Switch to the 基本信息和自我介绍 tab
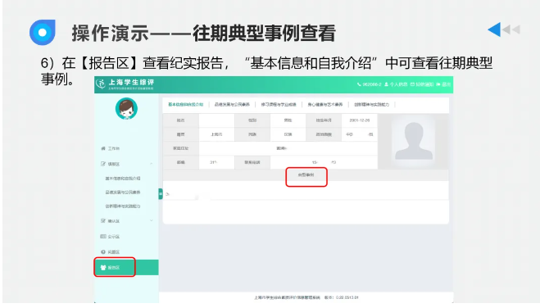 point(186,105)
